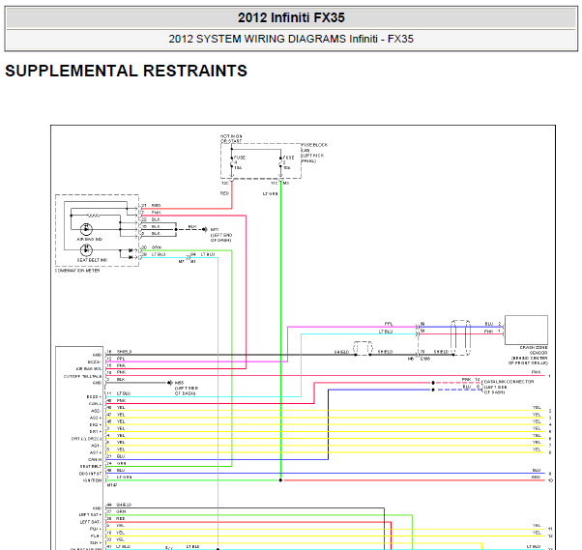
Task: Click the 'AS2-' terminal label
Action: pyautogui.click(x=96, y=411)
